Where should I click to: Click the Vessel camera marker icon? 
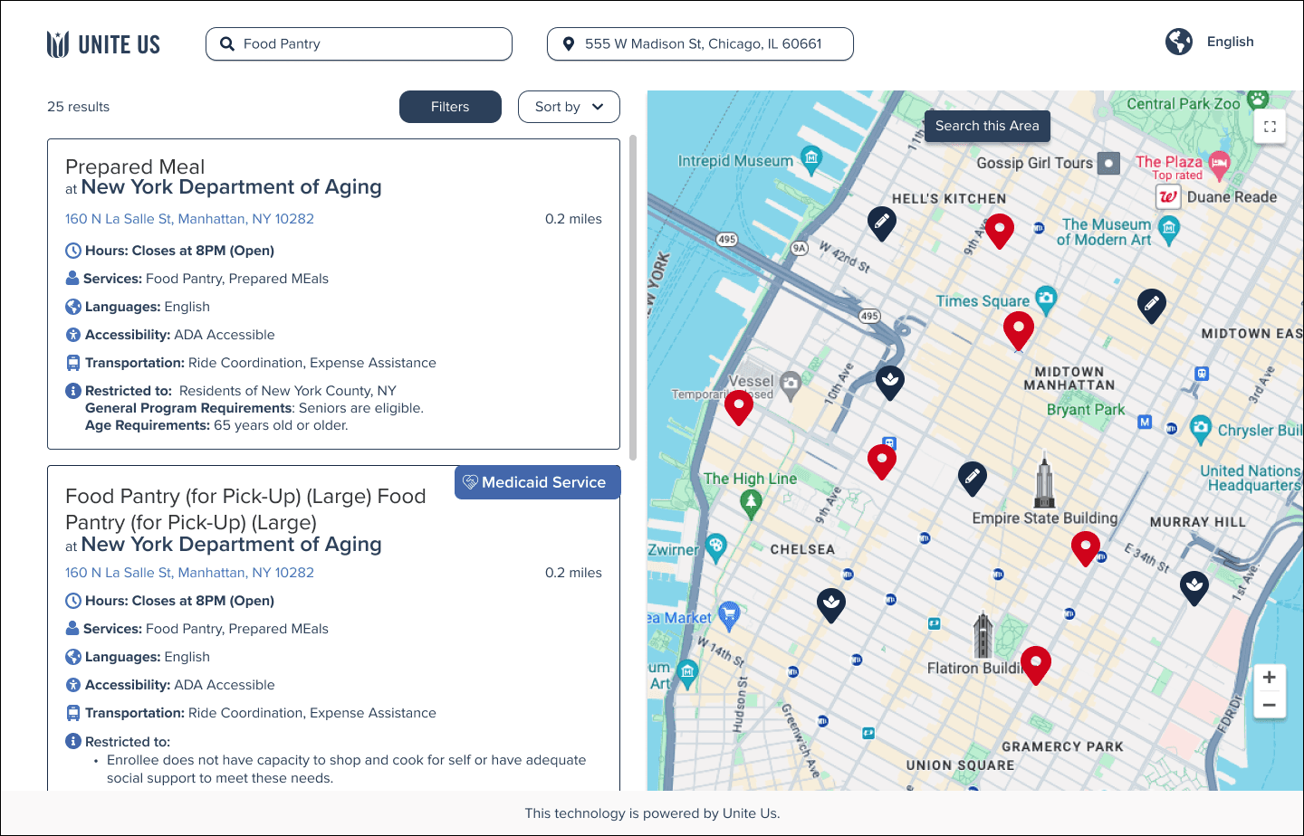click(791, 385)
